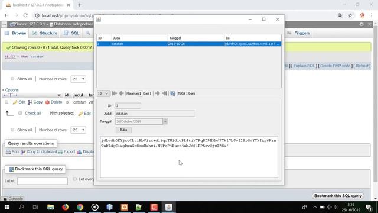Screen dimensions: 378x213
Task: Open the Browse tab in phpMyAdmin
Action: (x=16, y=33)
